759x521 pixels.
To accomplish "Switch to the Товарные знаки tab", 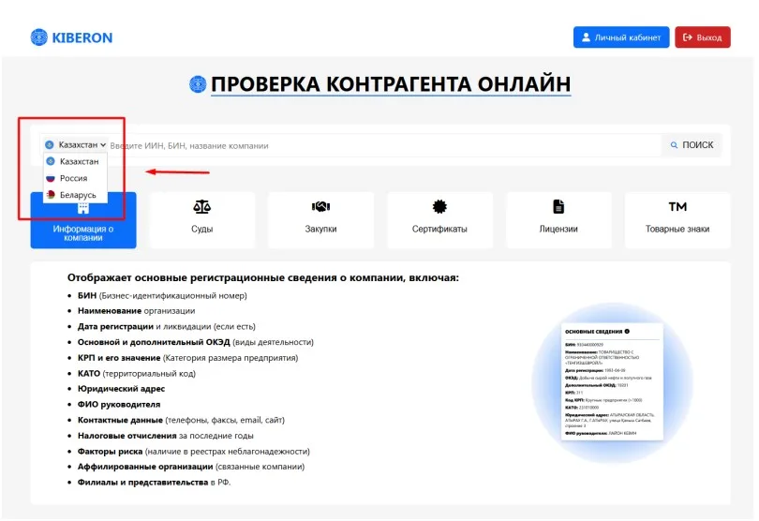I will pyautogui.click(x=677, y=220).
